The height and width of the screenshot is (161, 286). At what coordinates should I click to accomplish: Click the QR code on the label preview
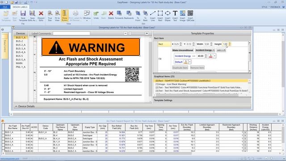point(132,75)
